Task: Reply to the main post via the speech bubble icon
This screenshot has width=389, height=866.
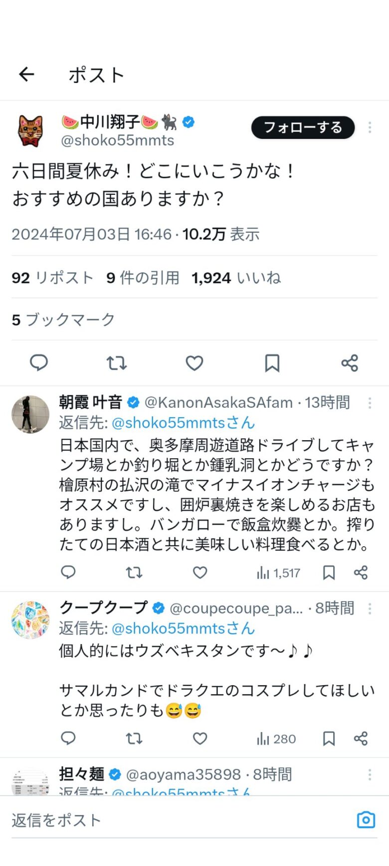Action: (39, 363)
